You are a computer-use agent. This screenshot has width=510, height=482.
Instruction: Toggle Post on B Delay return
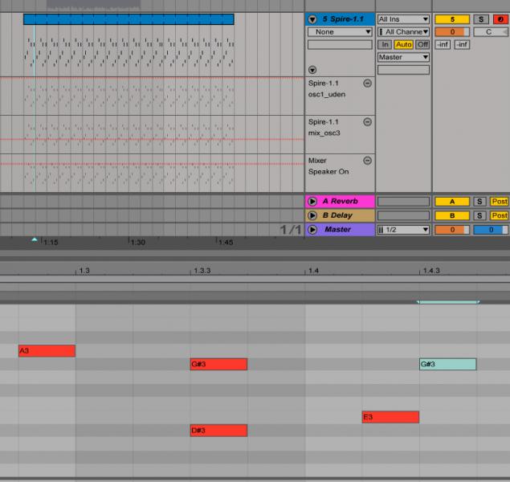[500, 215]
